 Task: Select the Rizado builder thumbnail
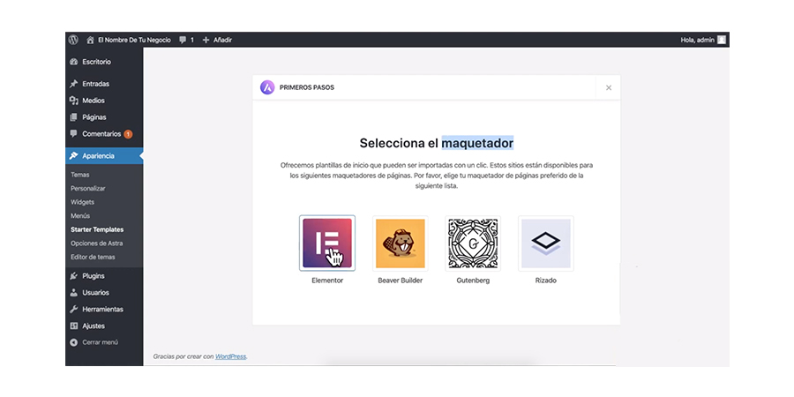pyautogui.click(x=546, y=243)
